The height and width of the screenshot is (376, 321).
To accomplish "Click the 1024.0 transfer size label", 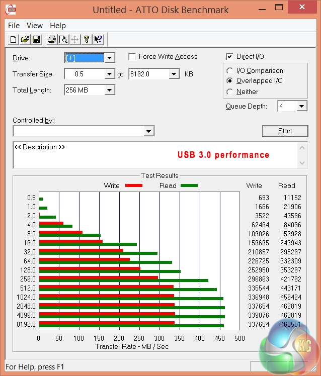I will (x=26, y=298).
